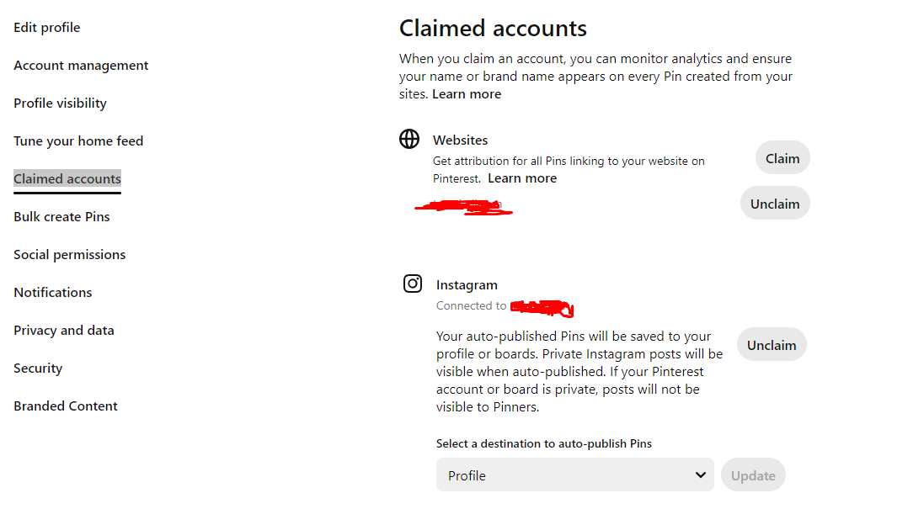Click the Instagram logo icon
This screenshot has height=509, width=908.
(413, 284)
